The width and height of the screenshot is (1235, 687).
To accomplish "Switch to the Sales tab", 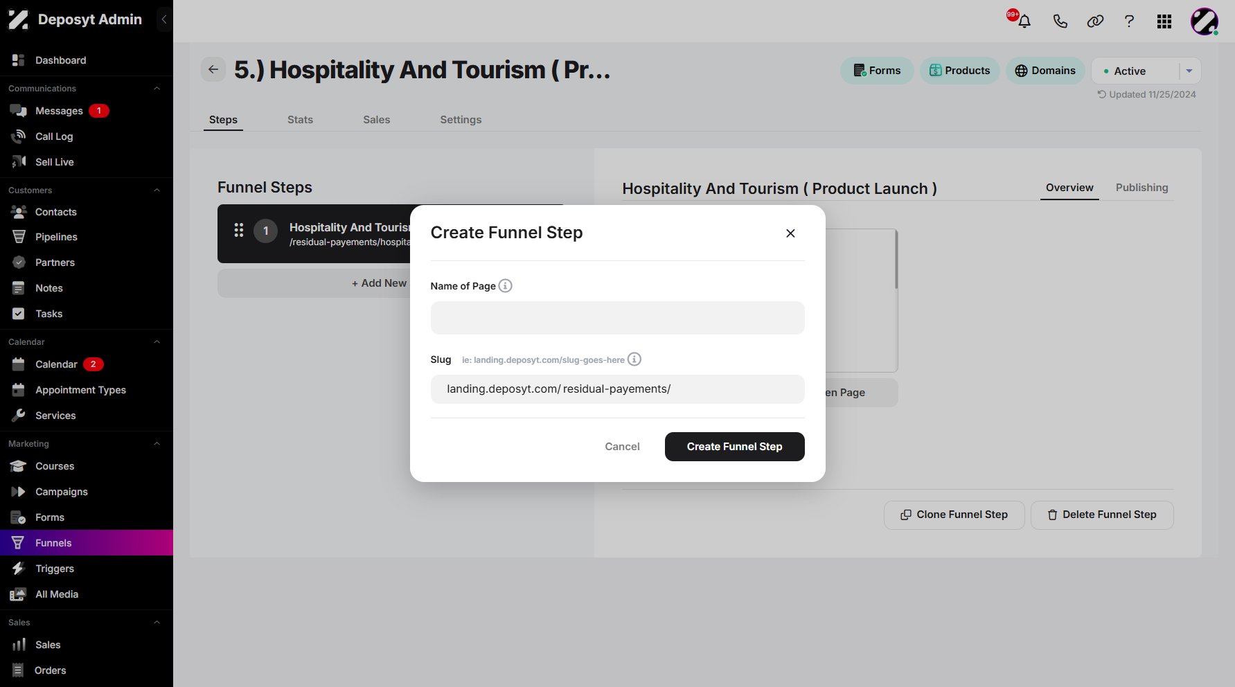I will [x=377, y=120].
